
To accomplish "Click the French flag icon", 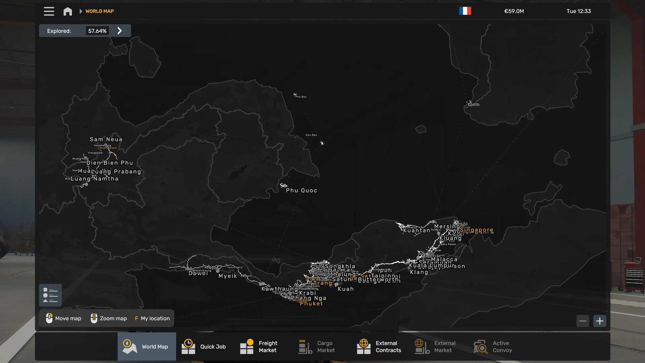I will point(465,11).
